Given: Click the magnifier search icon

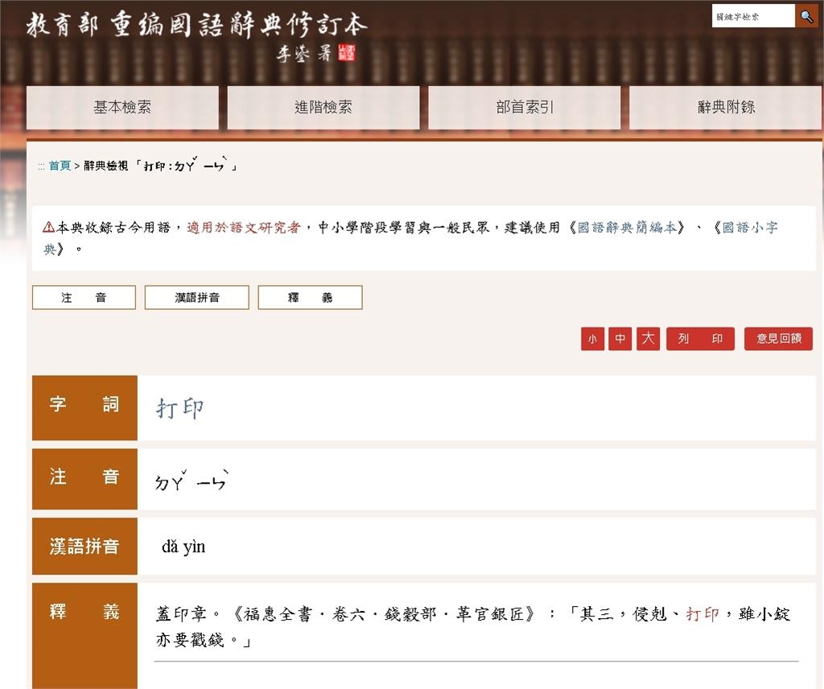Looking at the screenshot, I should pyautogui.click(x=807, y=16).
